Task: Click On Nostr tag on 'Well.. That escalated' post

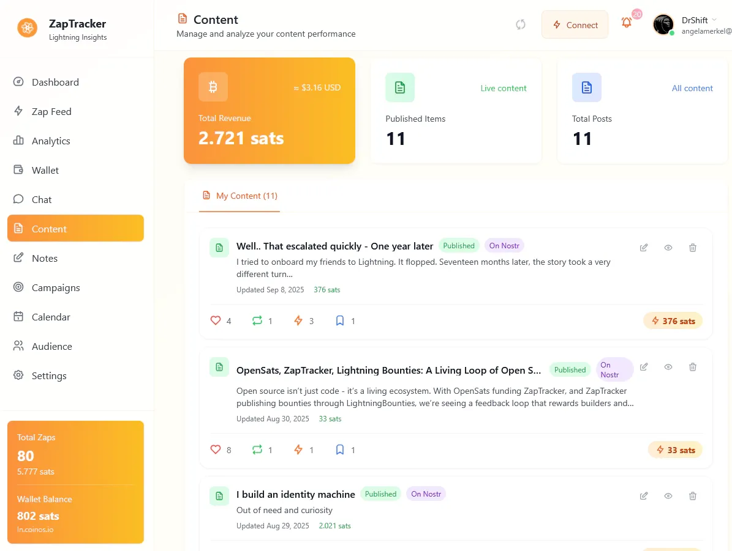Action: [x=504, y=246]
